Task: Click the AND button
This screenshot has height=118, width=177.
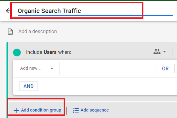Action: click(29, 86)
